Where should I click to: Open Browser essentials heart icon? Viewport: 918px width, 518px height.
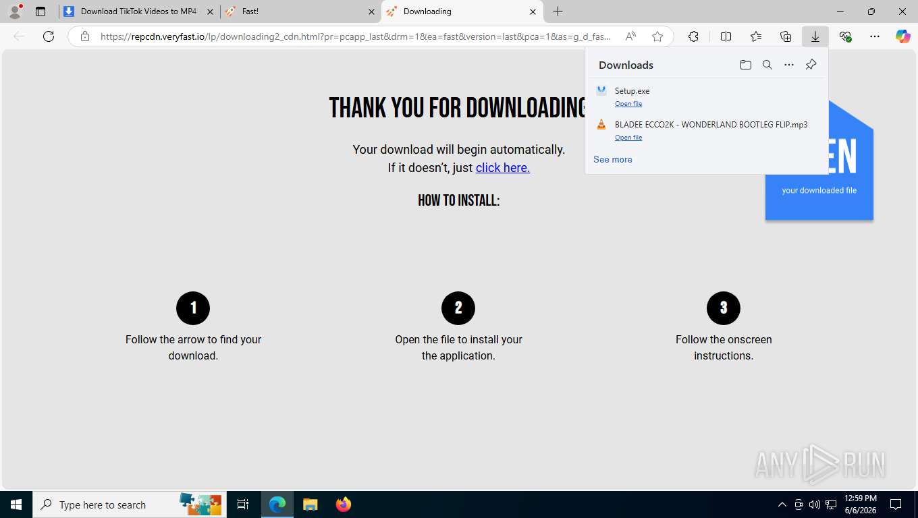[x=845, y=36]
